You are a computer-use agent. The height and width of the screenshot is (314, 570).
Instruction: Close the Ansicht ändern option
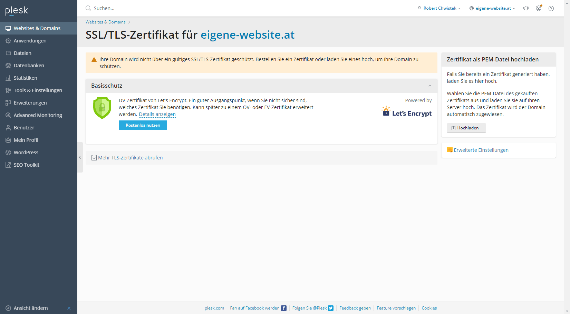pyautogui.click(x=69, y=308)
